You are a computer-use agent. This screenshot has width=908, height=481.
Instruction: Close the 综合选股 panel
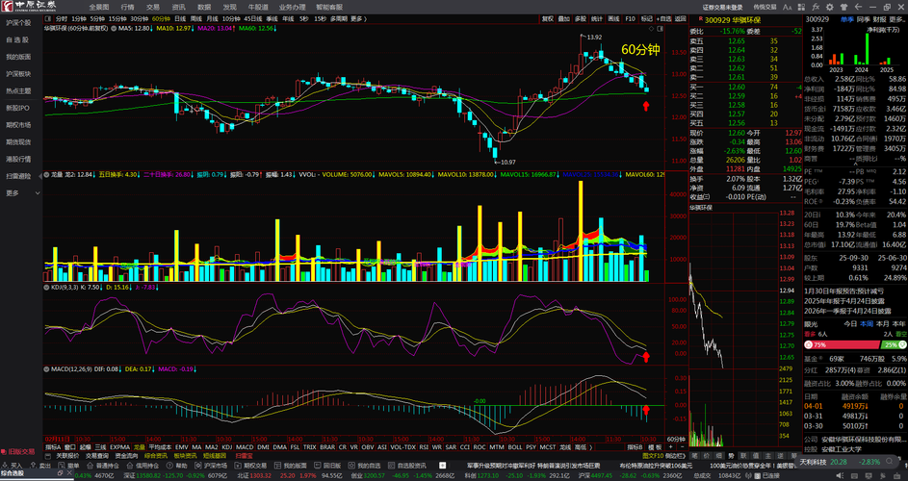[x=69, y=473]
